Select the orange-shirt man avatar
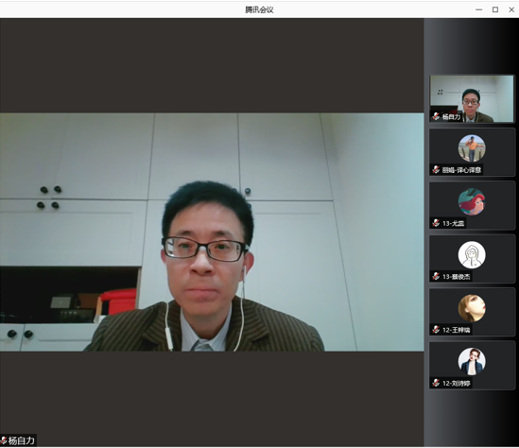 [x=472, y=148]
